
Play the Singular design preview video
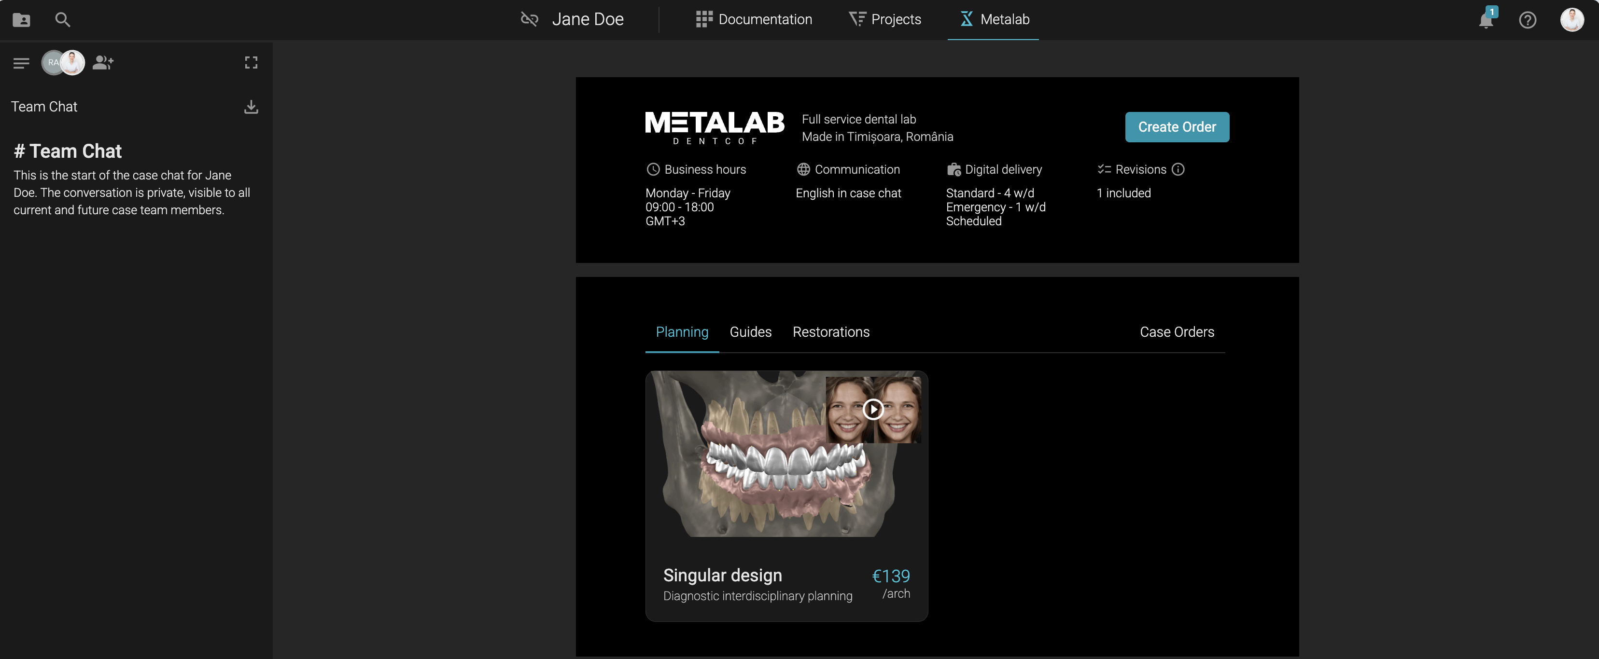pyautogui.click(x=873, y=410)
